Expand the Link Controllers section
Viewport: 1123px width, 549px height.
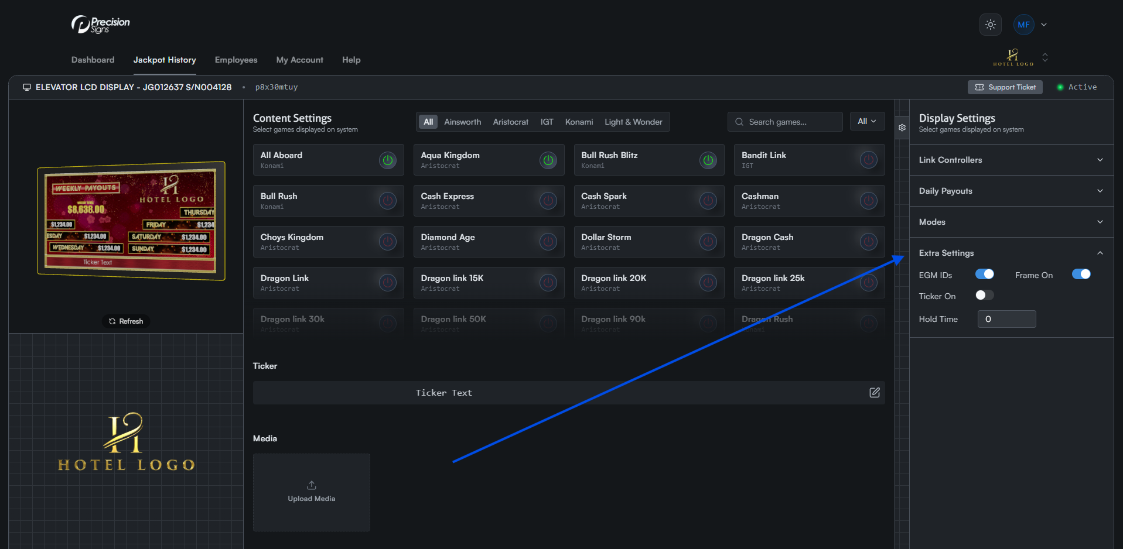pyautogui.click(x=1011, y=160)
